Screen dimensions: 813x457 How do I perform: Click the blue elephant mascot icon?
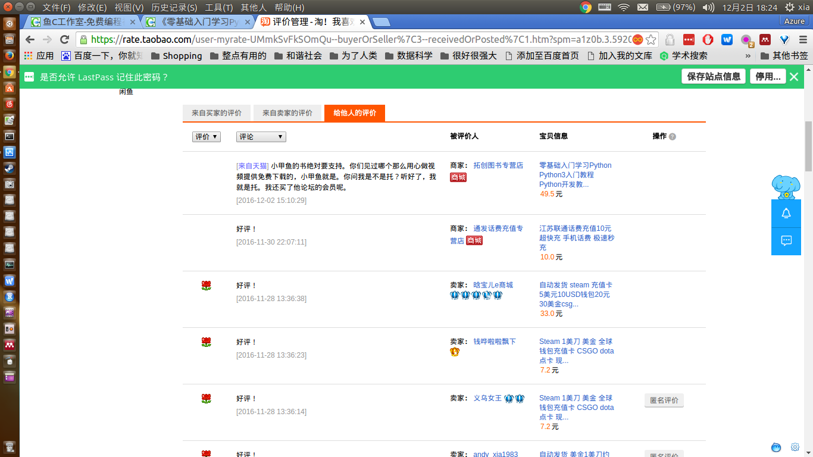tap(786, 187)
